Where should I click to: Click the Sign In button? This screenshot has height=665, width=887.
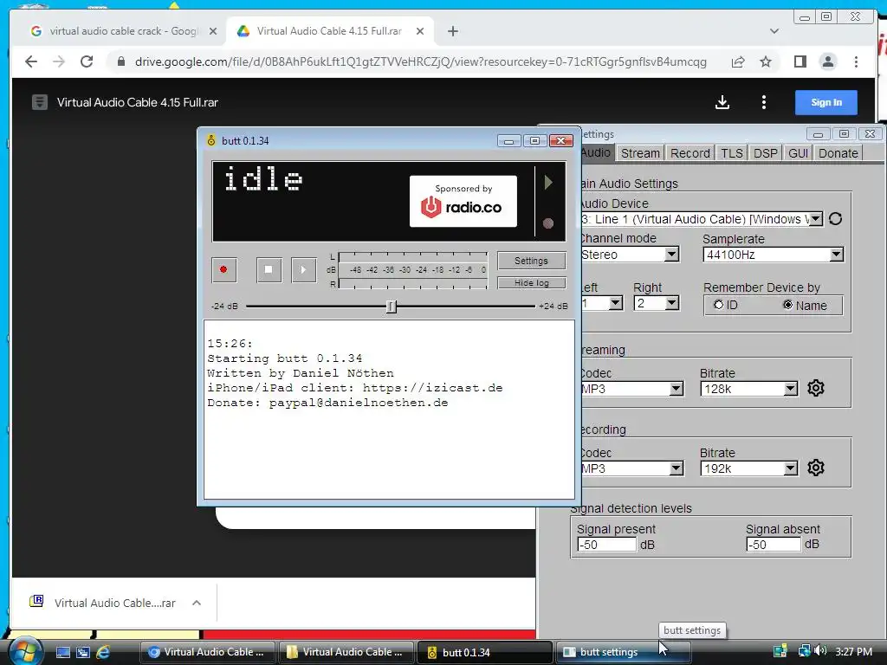click(825, 102)
